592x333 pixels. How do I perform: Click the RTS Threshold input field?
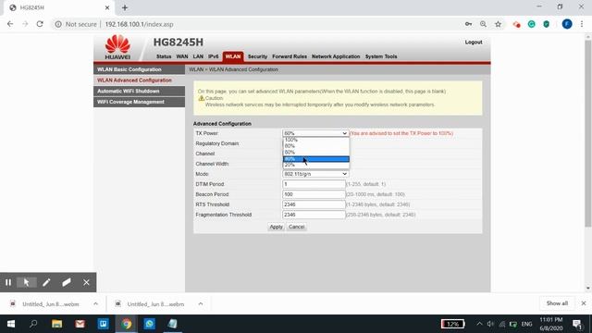314,204
